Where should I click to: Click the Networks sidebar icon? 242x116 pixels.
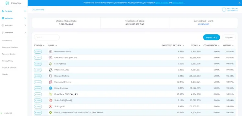point(3,33)
